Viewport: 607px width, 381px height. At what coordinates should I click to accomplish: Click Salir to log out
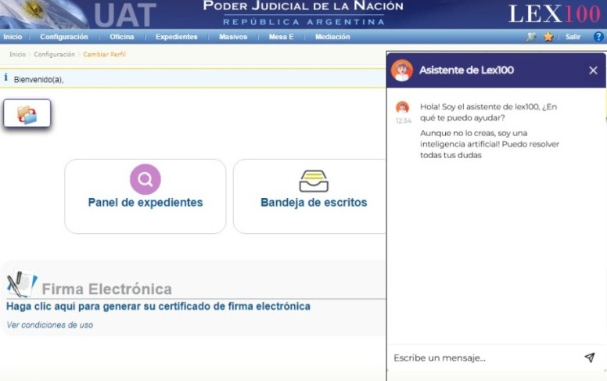coord(573,37)
